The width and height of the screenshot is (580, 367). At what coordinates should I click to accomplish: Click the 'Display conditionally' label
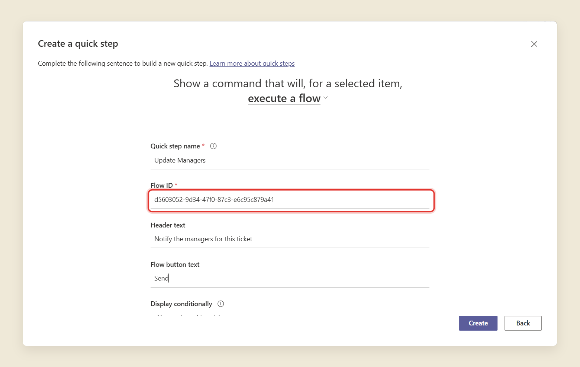181,304
